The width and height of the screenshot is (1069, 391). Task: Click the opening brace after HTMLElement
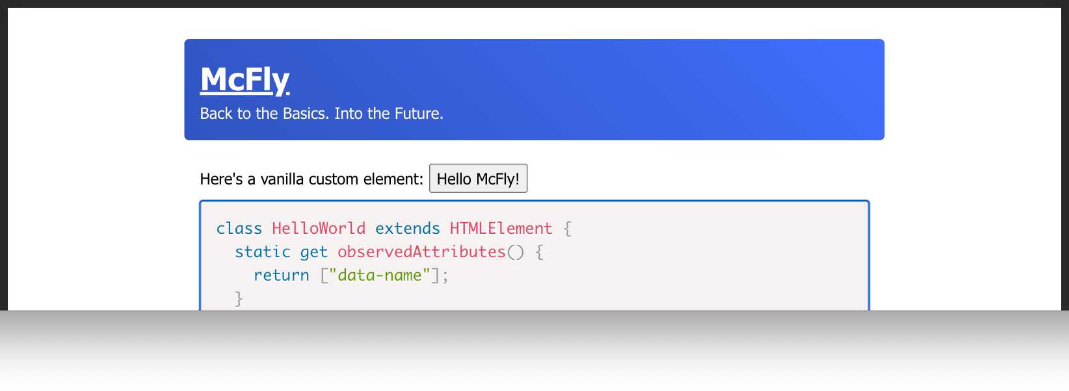pyautogui.click(x=568, y=229)
